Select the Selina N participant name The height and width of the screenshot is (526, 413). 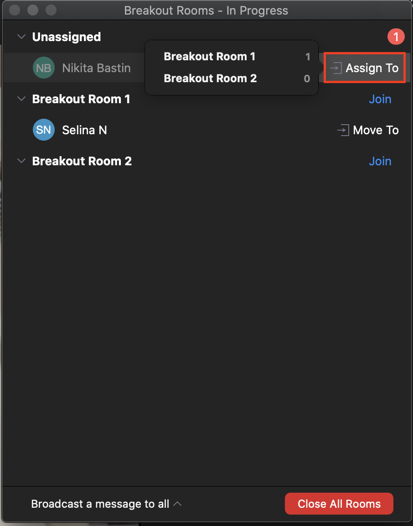pos(84,130)
